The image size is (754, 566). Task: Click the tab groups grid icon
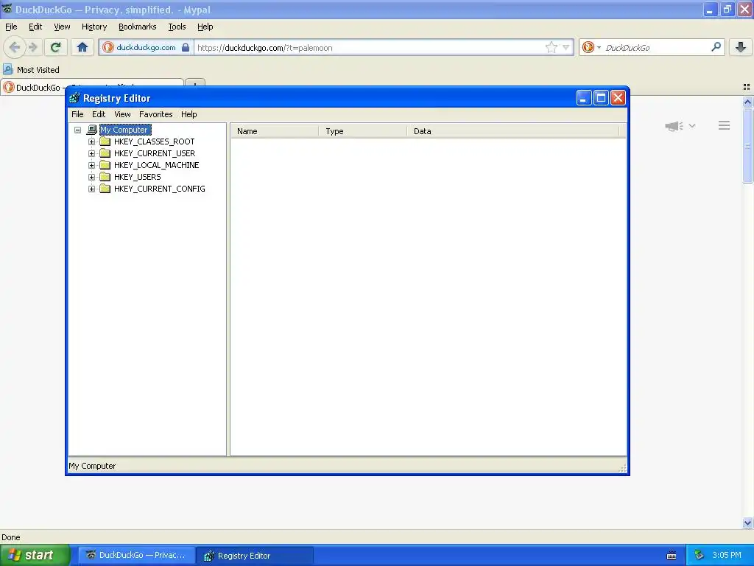pos(747,87)
